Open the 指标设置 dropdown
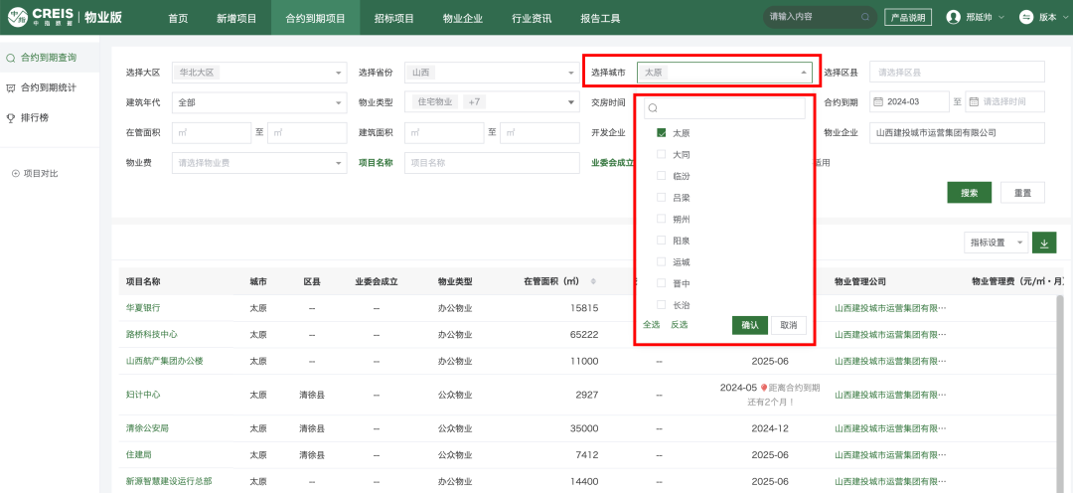 click(x=995, y=243)
